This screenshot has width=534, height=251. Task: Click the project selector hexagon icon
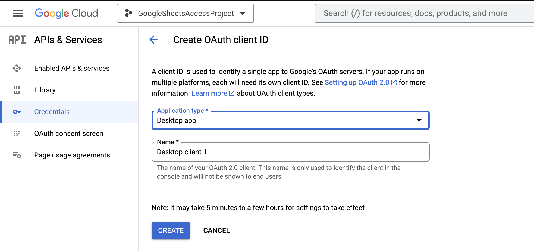coord(128,13)
